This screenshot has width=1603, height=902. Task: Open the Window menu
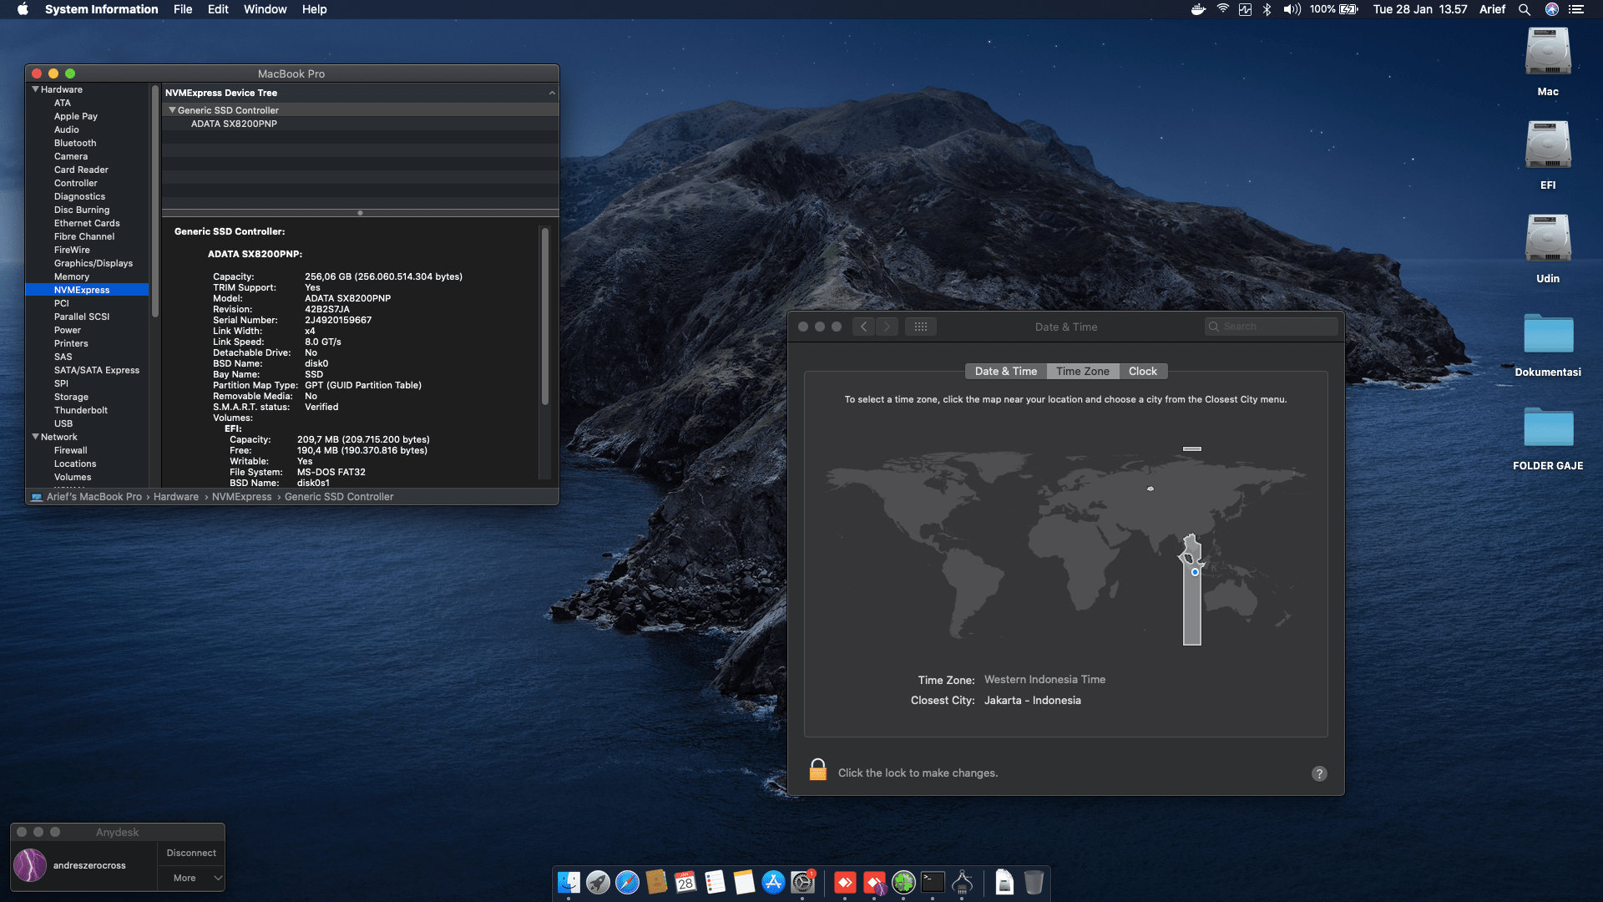click(265, 9)
